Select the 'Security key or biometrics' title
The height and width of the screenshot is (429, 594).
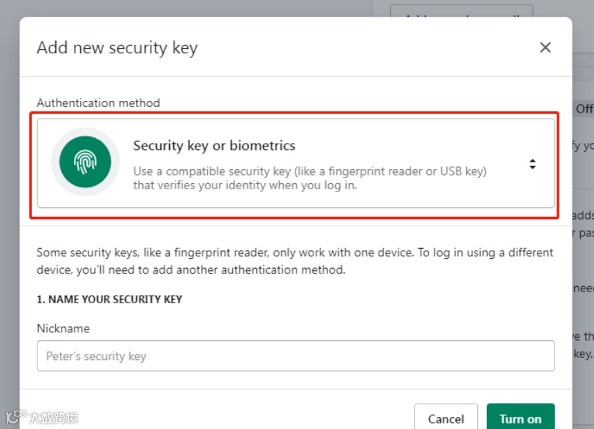(214, 146)
